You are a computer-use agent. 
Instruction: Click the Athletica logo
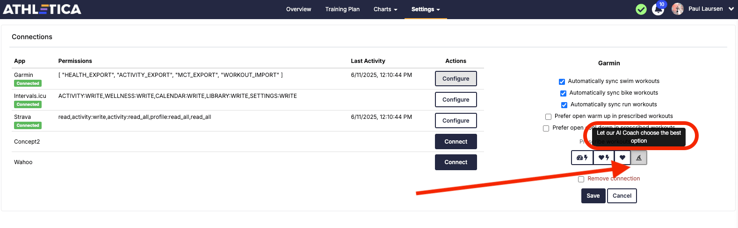click(42, 9)
